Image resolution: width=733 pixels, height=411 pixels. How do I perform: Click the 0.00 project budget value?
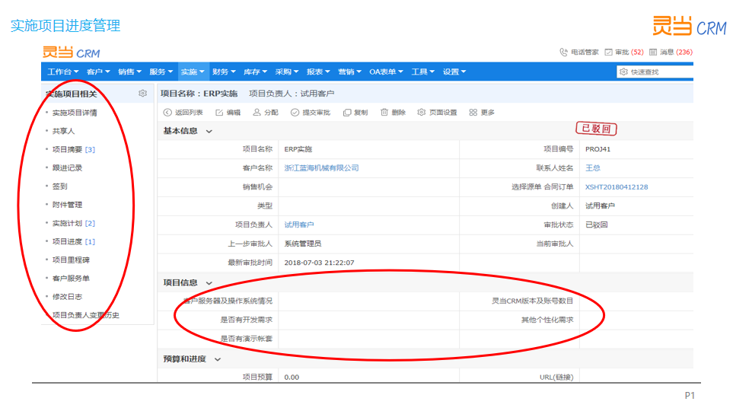point(292,378)
